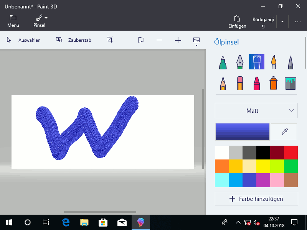Open the Matt finish dropdown
The width and height of the screenshot is (307, 230).
click(x=256, y=110)
